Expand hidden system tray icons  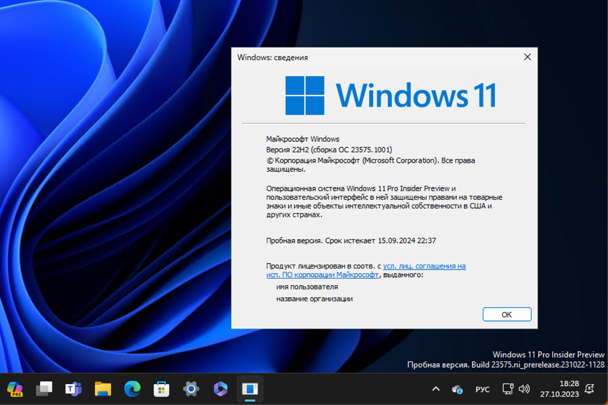point(435,389)
